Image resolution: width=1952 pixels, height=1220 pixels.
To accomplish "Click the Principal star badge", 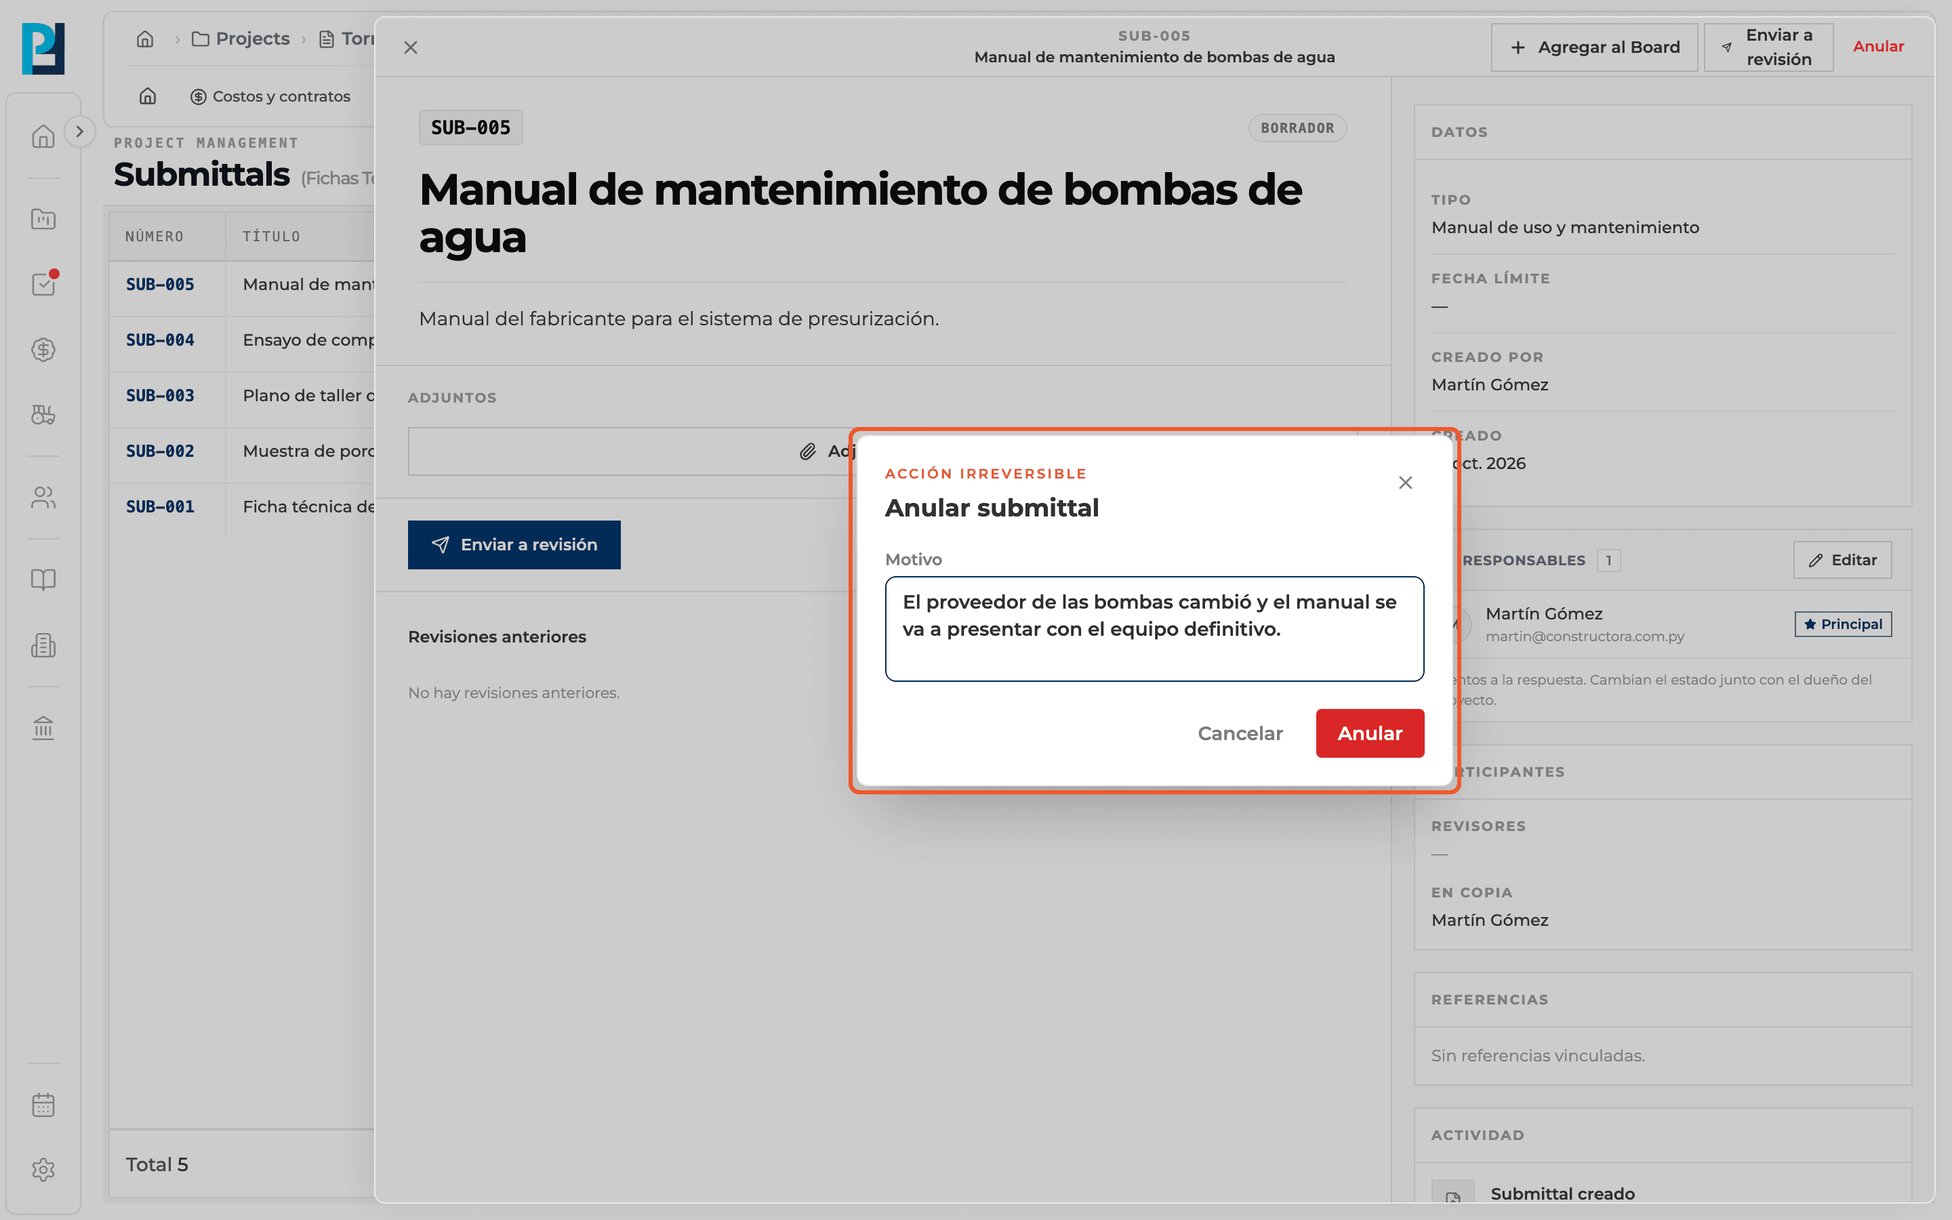I will tap(1842, 624).
